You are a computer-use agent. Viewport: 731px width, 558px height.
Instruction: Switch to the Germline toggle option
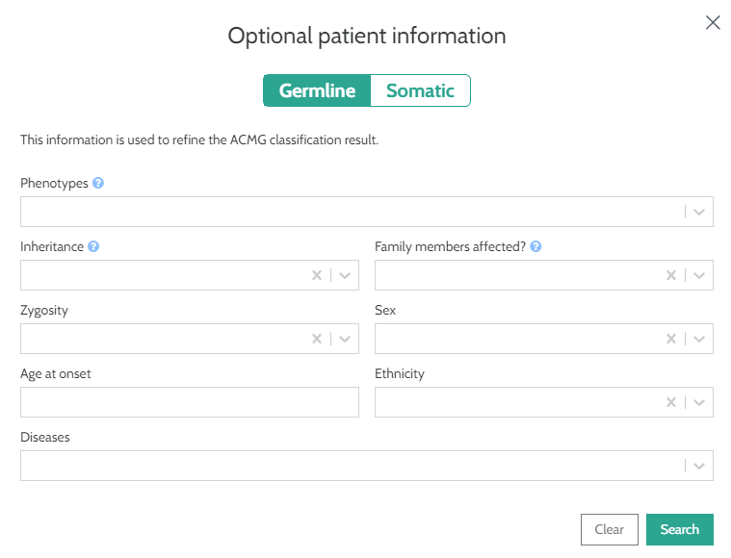pos(317,91)
